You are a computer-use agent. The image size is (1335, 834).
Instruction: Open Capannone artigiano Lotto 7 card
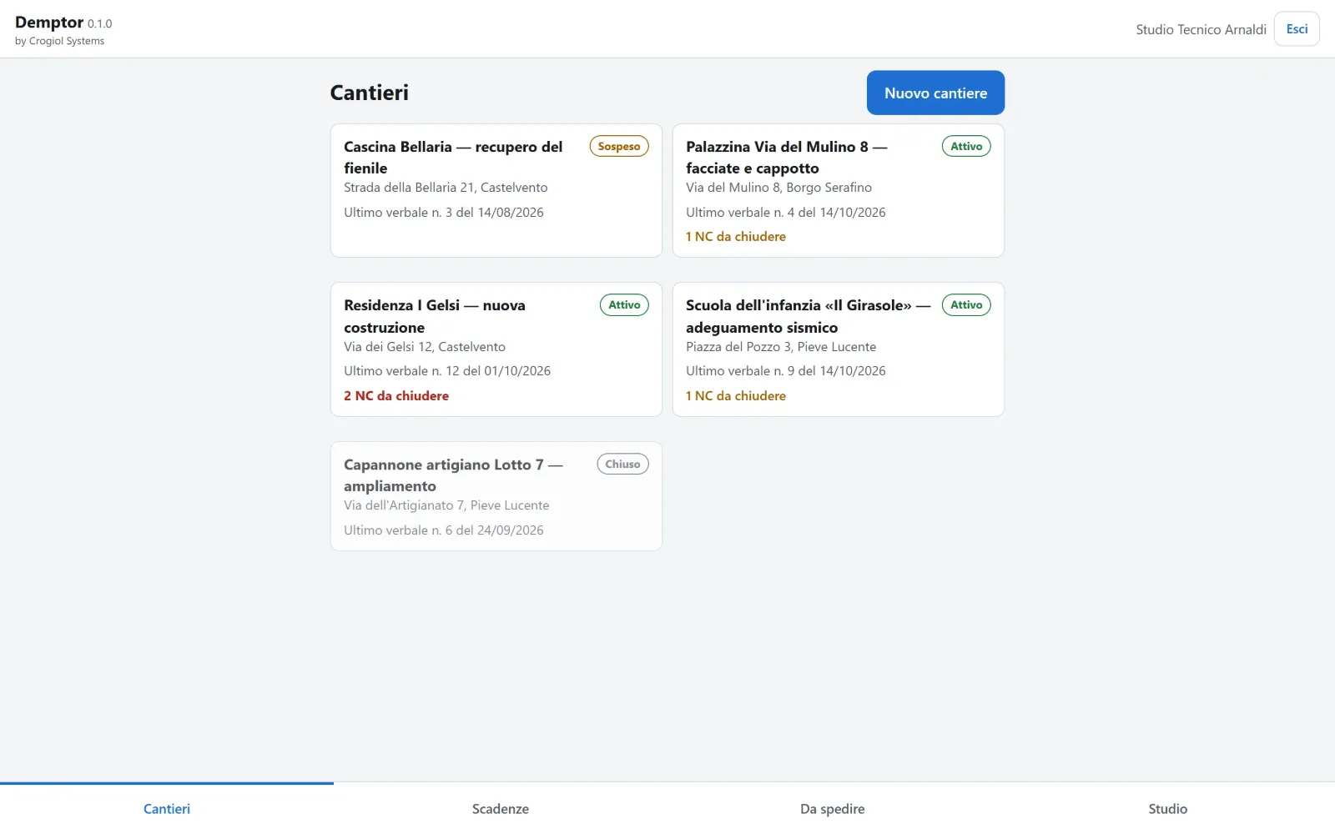(x=496, y=496)
